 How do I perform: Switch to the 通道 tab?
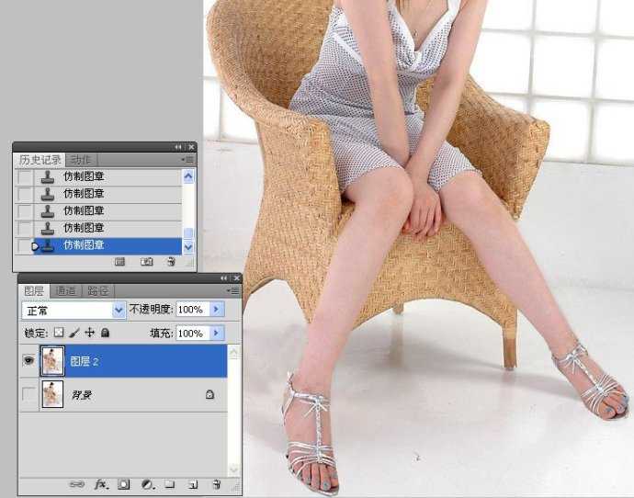(65, 291)
